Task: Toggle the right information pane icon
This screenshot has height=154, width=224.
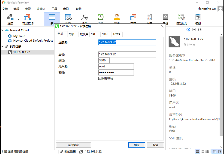Action: pos(220,151)
